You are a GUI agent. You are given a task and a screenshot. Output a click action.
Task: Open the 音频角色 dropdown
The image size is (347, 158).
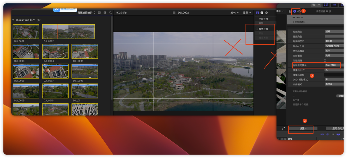(x=334, y=36)
